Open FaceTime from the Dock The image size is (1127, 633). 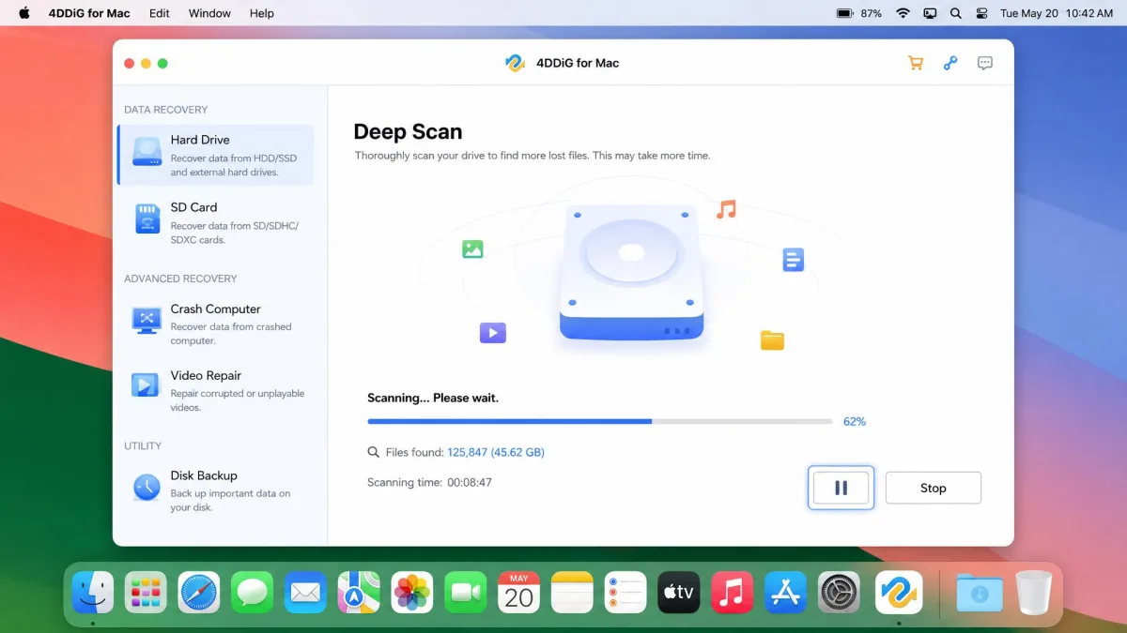(466, 593)
